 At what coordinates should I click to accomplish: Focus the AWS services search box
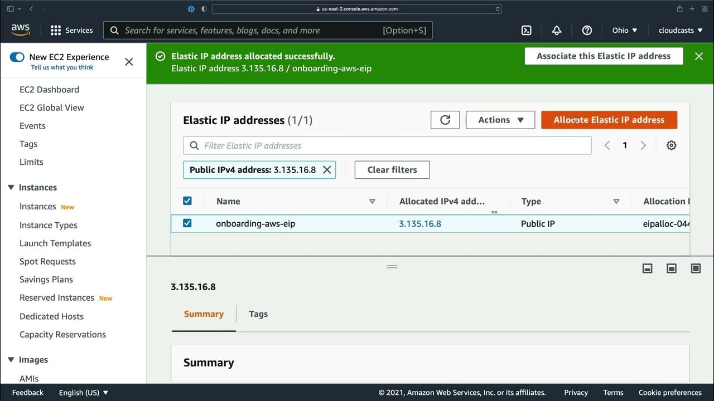pos(268,31)
